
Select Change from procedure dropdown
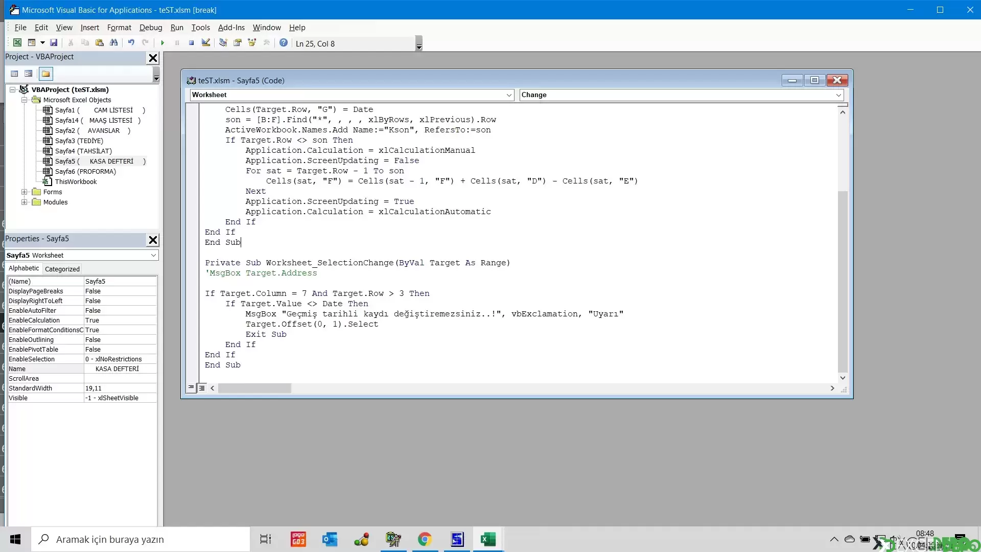click(680, 95)
